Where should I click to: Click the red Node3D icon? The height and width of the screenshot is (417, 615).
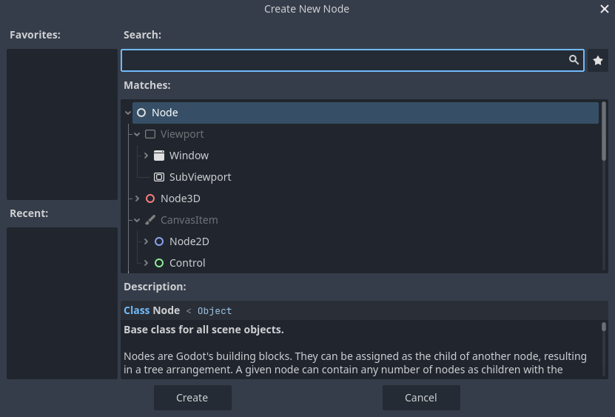click(150, 199)
